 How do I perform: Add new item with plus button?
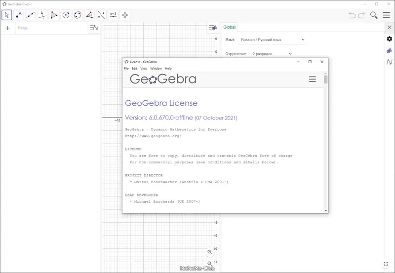click(7, 28)
